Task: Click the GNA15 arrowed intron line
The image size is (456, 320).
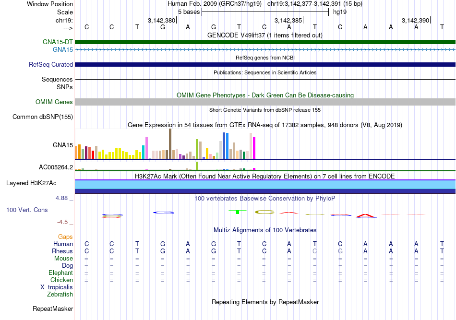Action: click(265, 50)
